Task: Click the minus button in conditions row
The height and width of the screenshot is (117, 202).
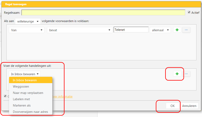Action: click(186, 30)
